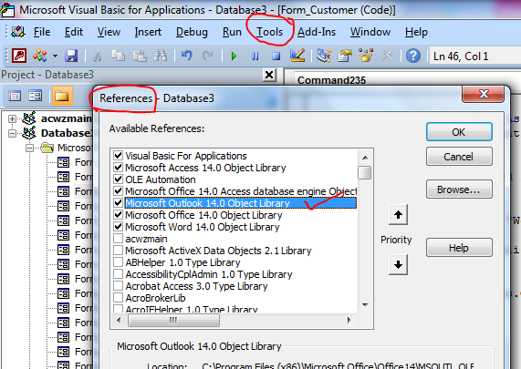Click the View Microsoft Access toolbar icon
Image resolution: width=521 pixels, height=369 pixels.
19,56
